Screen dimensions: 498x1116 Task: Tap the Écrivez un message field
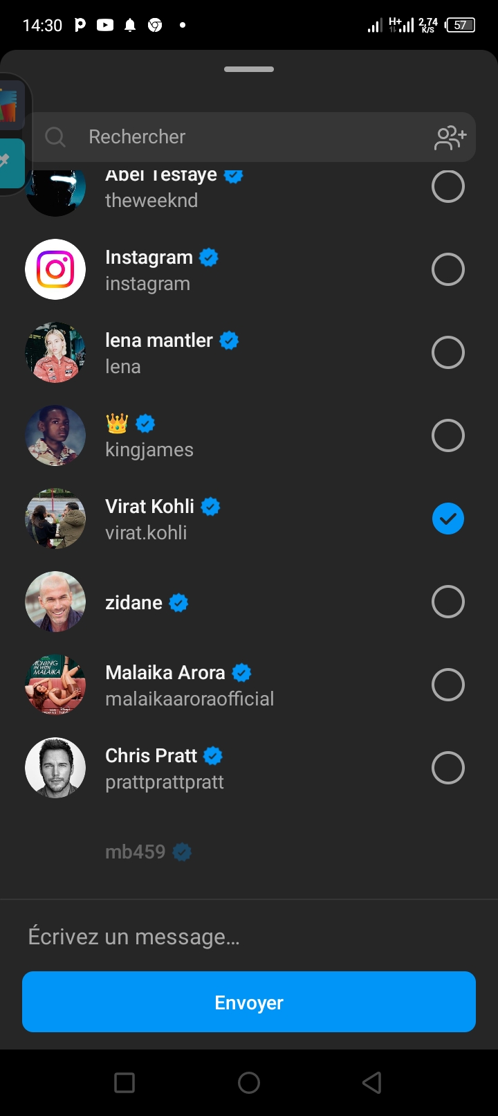(249, 937)
